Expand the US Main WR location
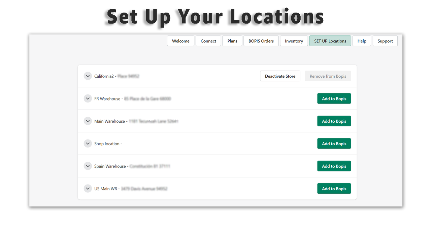This screenshot has width=431, height=242. 88,188
